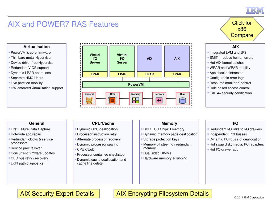Click 'Redundant VIOS support' bullet

pos(30,68)
